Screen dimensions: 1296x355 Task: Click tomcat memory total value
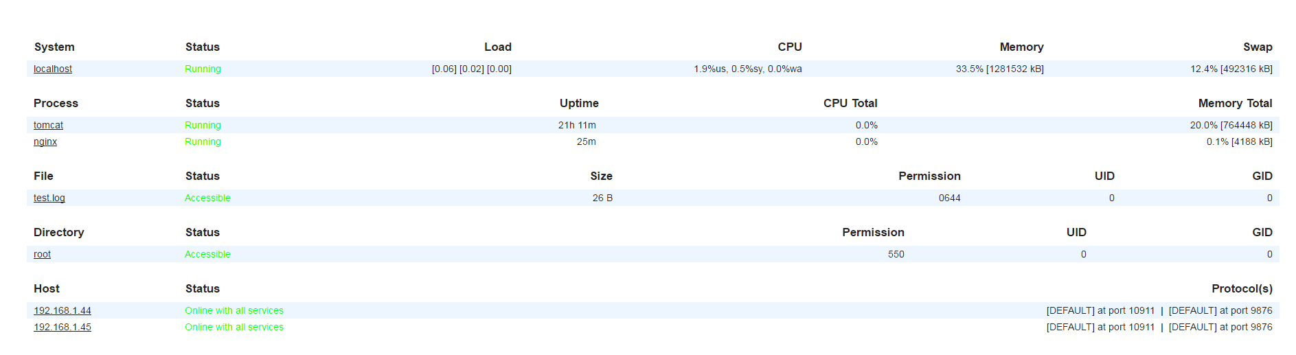tap(1231, 125)
